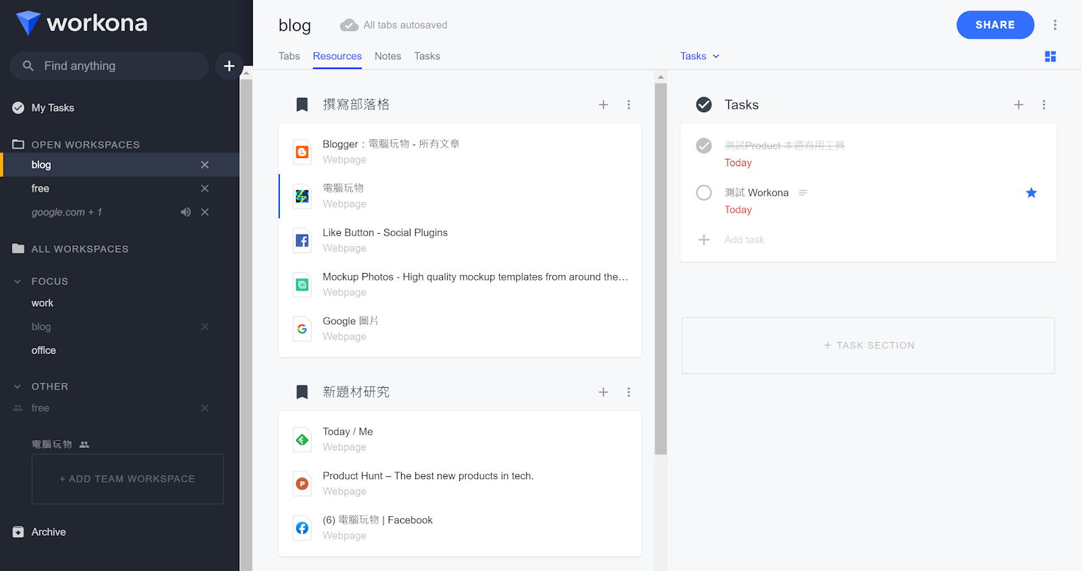Click bookmark icon of 新題材研究 section

click(x=302, y=392)
